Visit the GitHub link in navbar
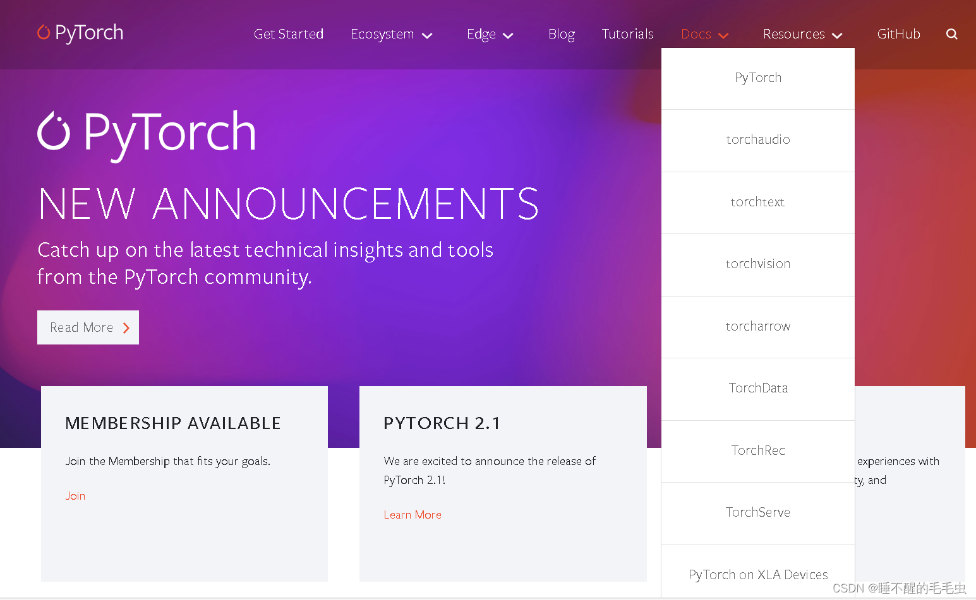The image size is (976, 600). tap(898, 34)
